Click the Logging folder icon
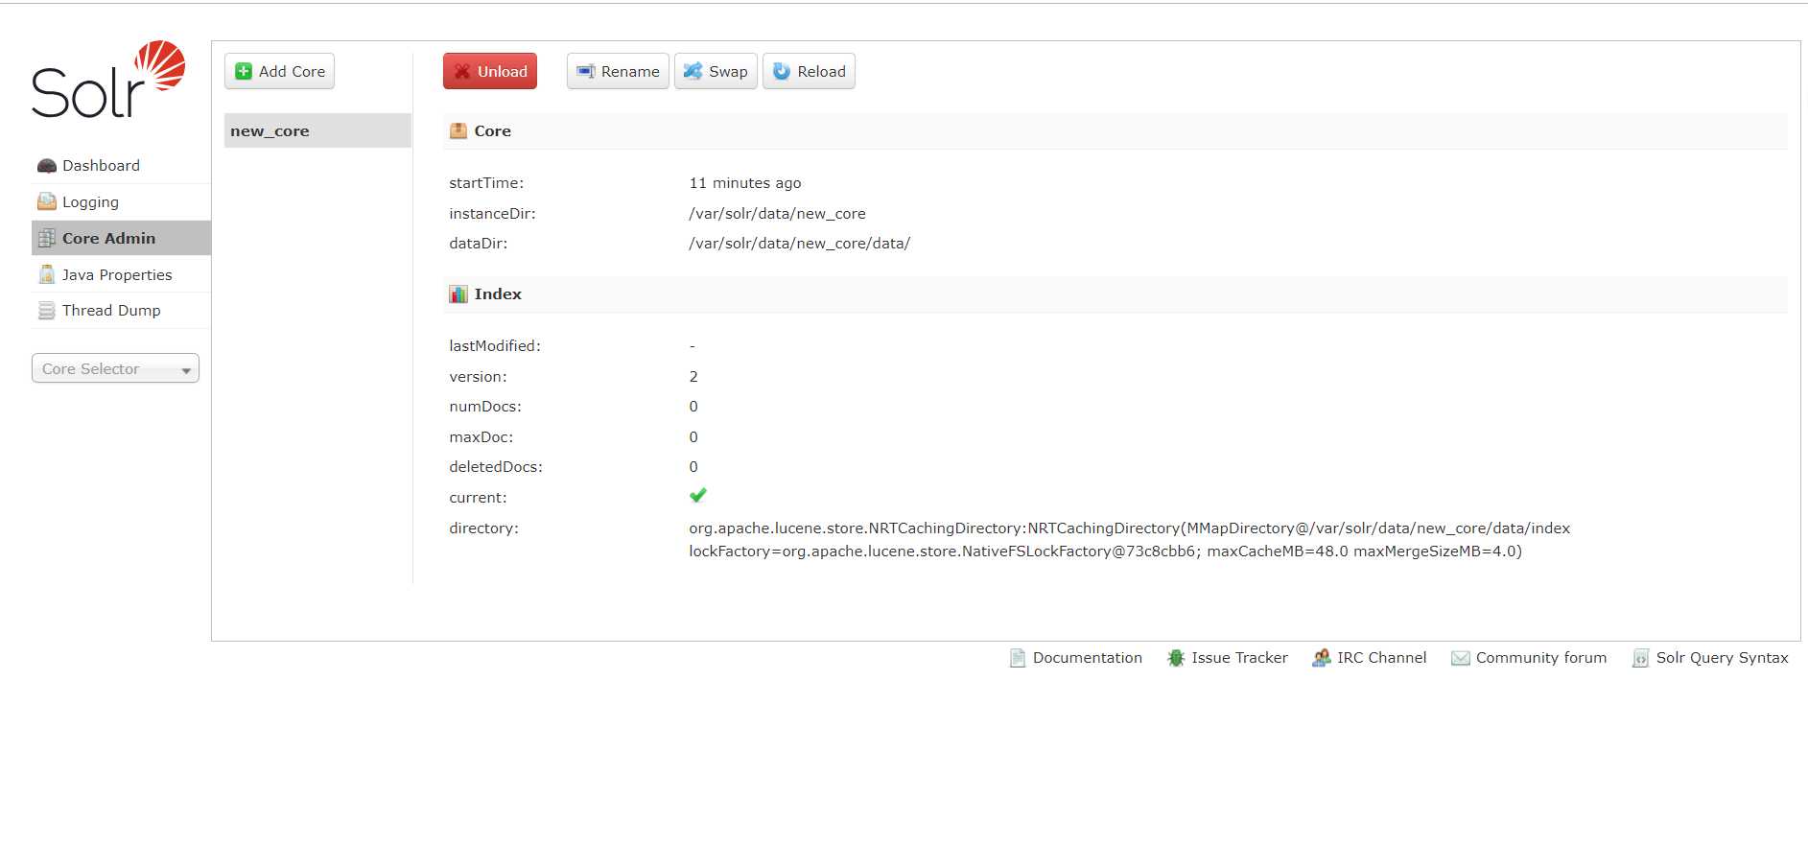This screenshot has height=845, width=1808. 46,201
